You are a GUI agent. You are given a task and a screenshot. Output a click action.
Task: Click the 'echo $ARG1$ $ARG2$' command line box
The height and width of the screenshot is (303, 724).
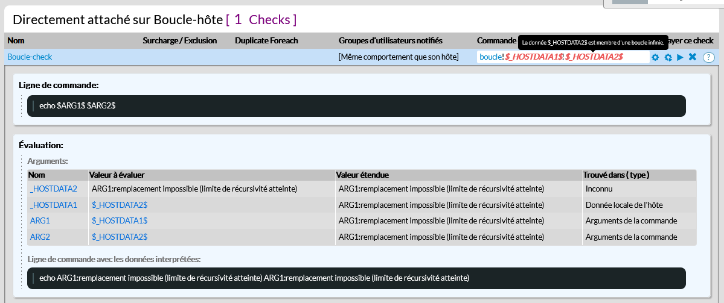tap(356, 105)
